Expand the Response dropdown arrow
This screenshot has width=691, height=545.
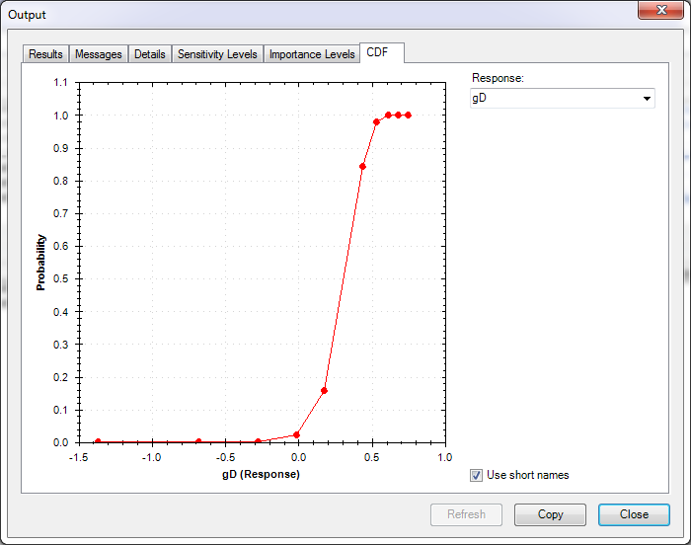[x=647, y=99]
